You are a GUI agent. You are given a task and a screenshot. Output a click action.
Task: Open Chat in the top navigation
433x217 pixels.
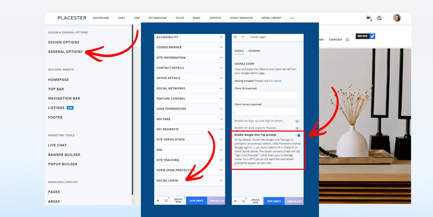pyautogui.click(x=121, y=18)
